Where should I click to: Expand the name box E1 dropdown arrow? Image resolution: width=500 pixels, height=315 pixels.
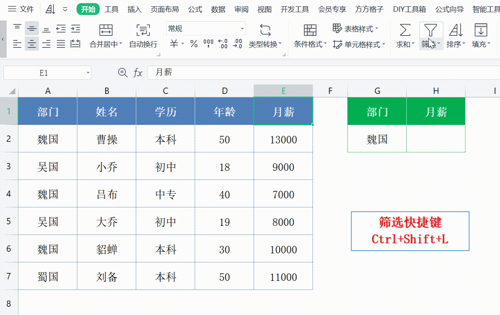[88, 73]
